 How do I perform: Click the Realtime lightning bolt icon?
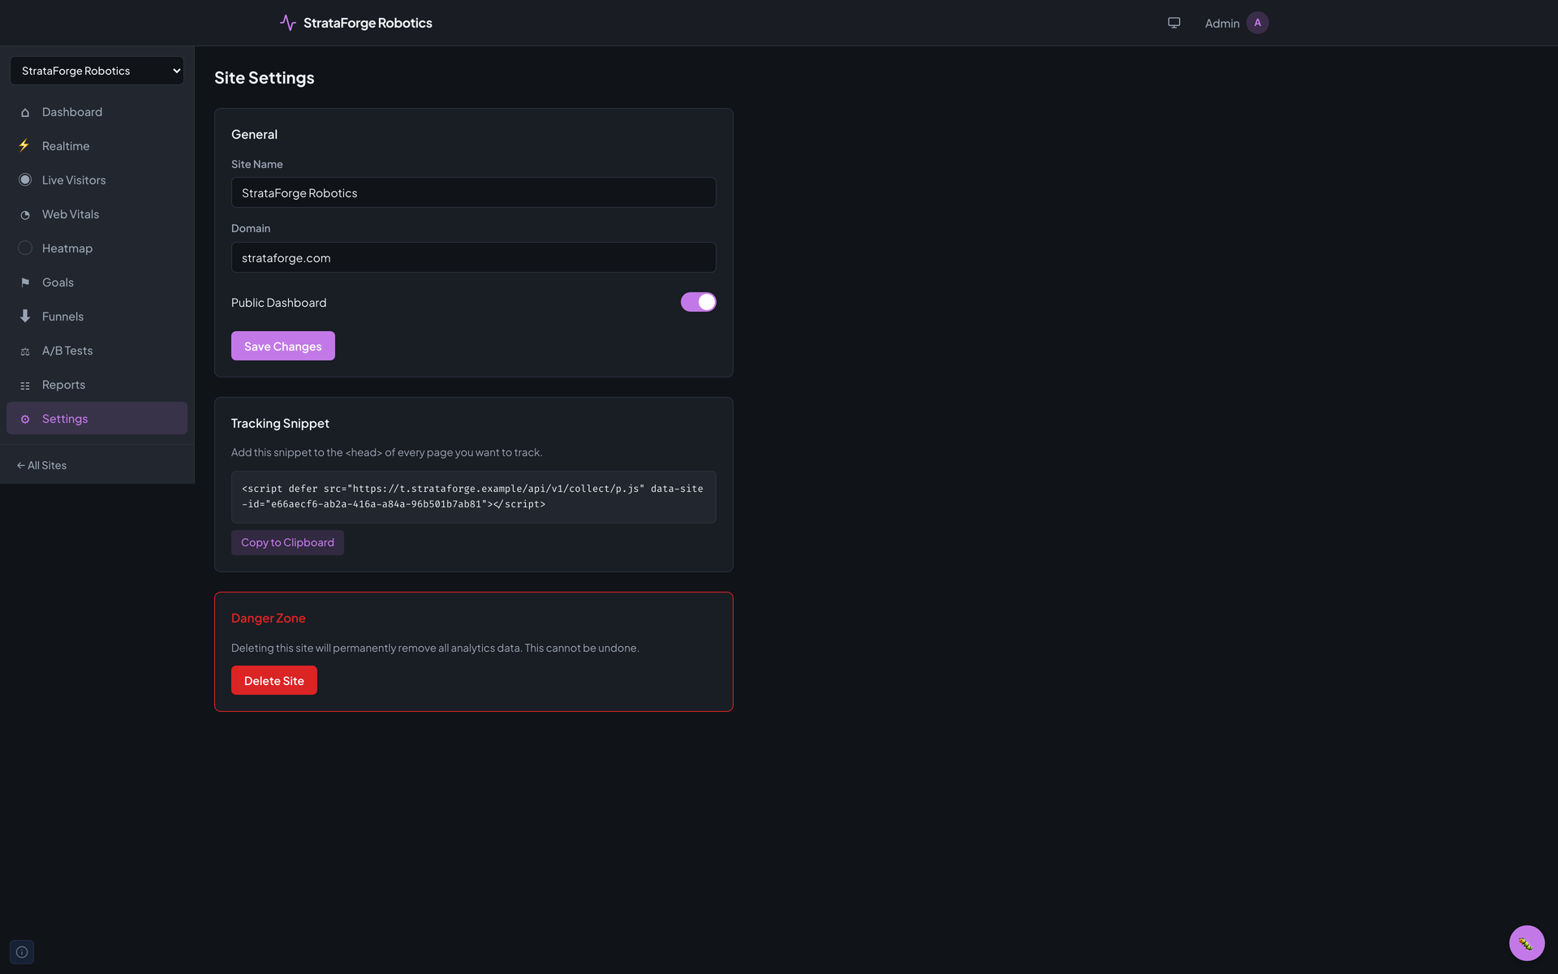tap(25, 146)
